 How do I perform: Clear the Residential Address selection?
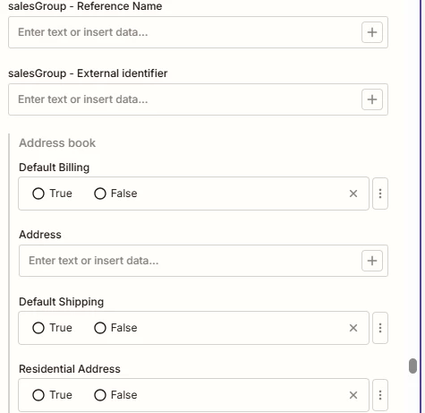[x=353, y=395]
